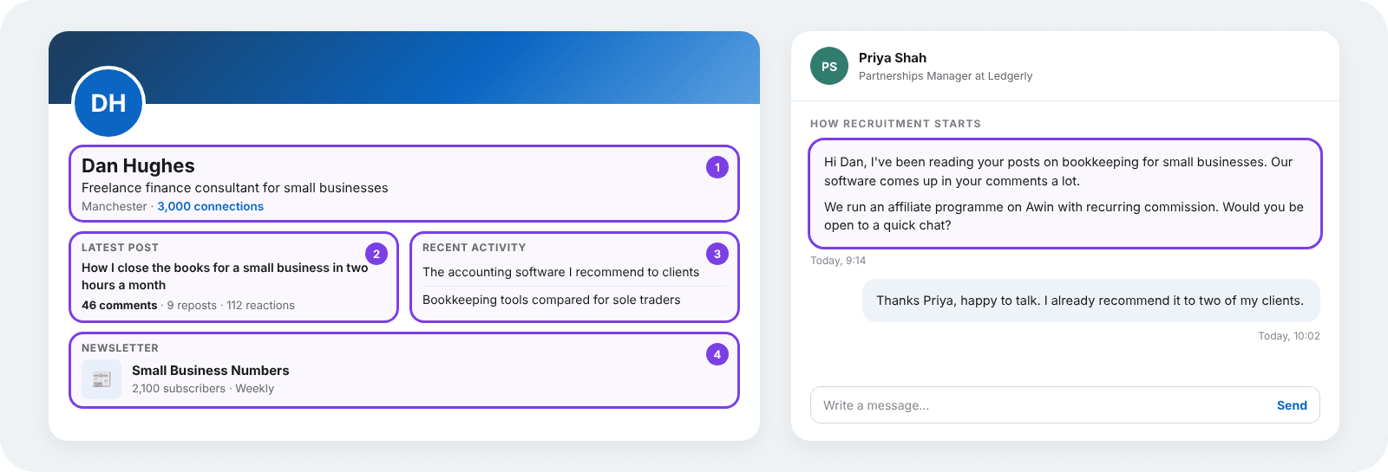Select Priya's message about the affiliate programme
The width and height of the screenshot is (1388, 472).
pos(1065,193)
